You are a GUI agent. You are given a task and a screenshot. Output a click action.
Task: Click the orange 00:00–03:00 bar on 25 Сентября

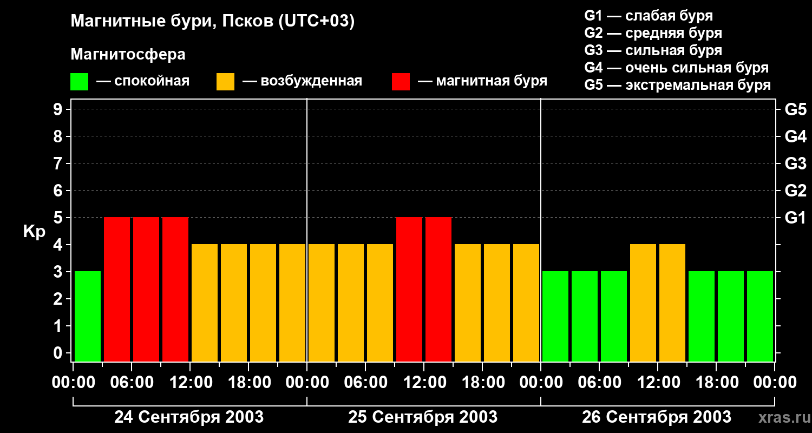(322, 303)
